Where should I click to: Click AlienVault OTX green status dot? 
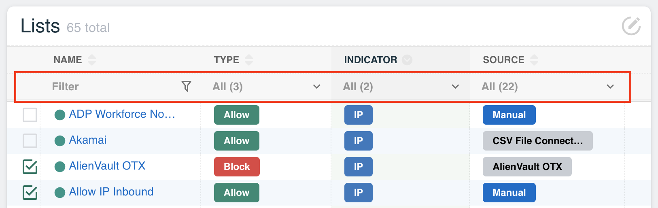click(x=60, y=167)
